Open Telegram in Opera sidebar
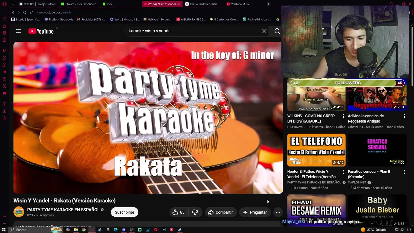 pos(4,72)
